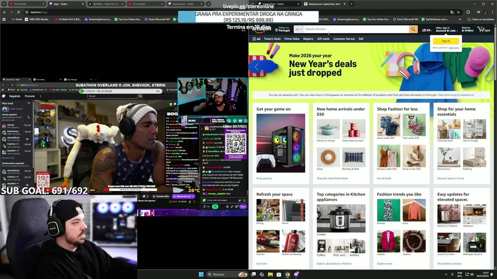Open Microsoft Store from the taskbar

(279, 274)
